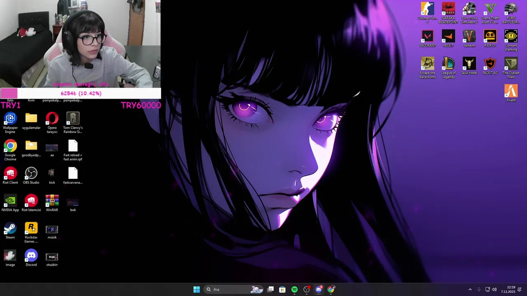Select the Counter-Strike 2 shortcut
This screenshot has height=296, width=527.
click(x=427, y=13)
